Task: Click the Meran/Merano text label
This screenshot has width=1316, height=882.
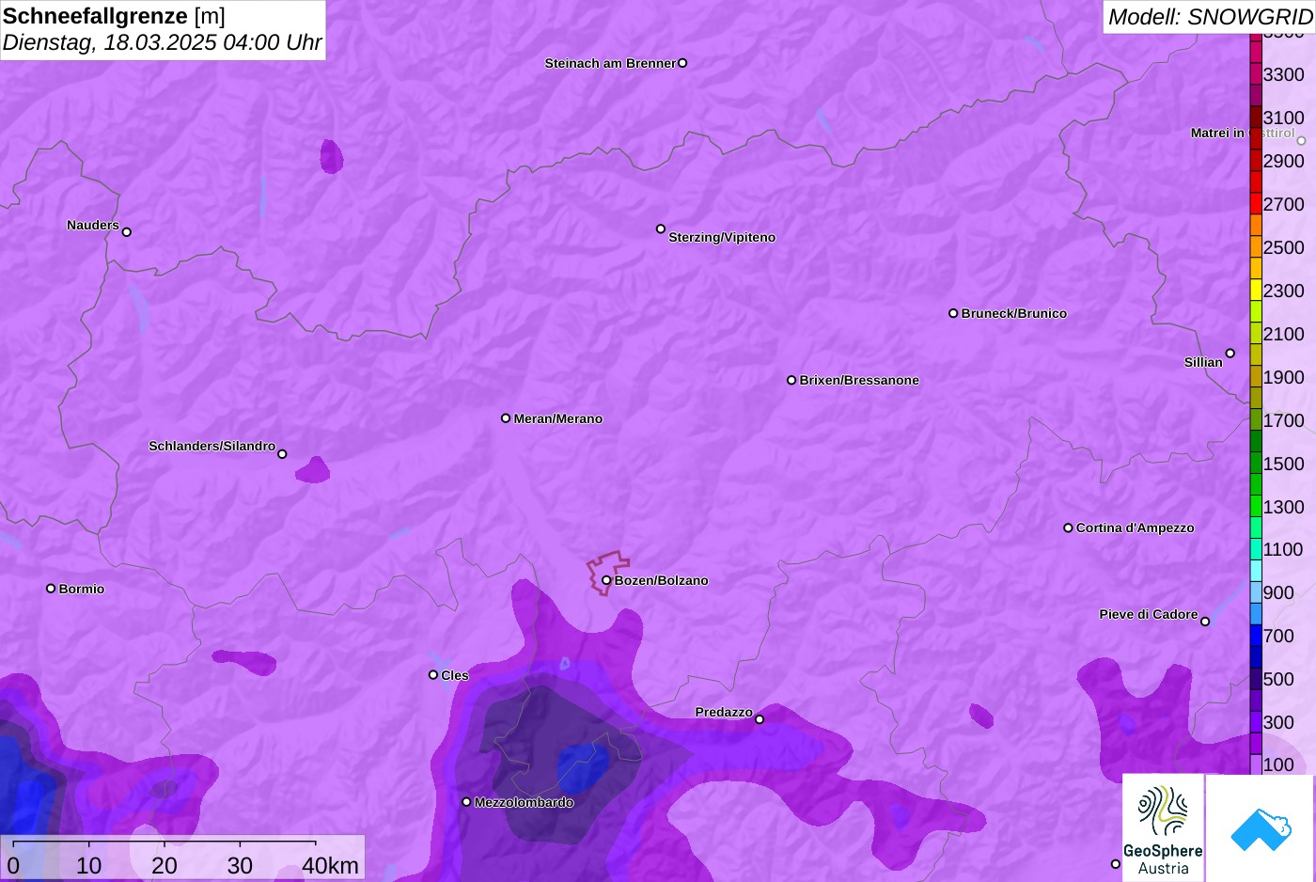Action: coord(558,418)
